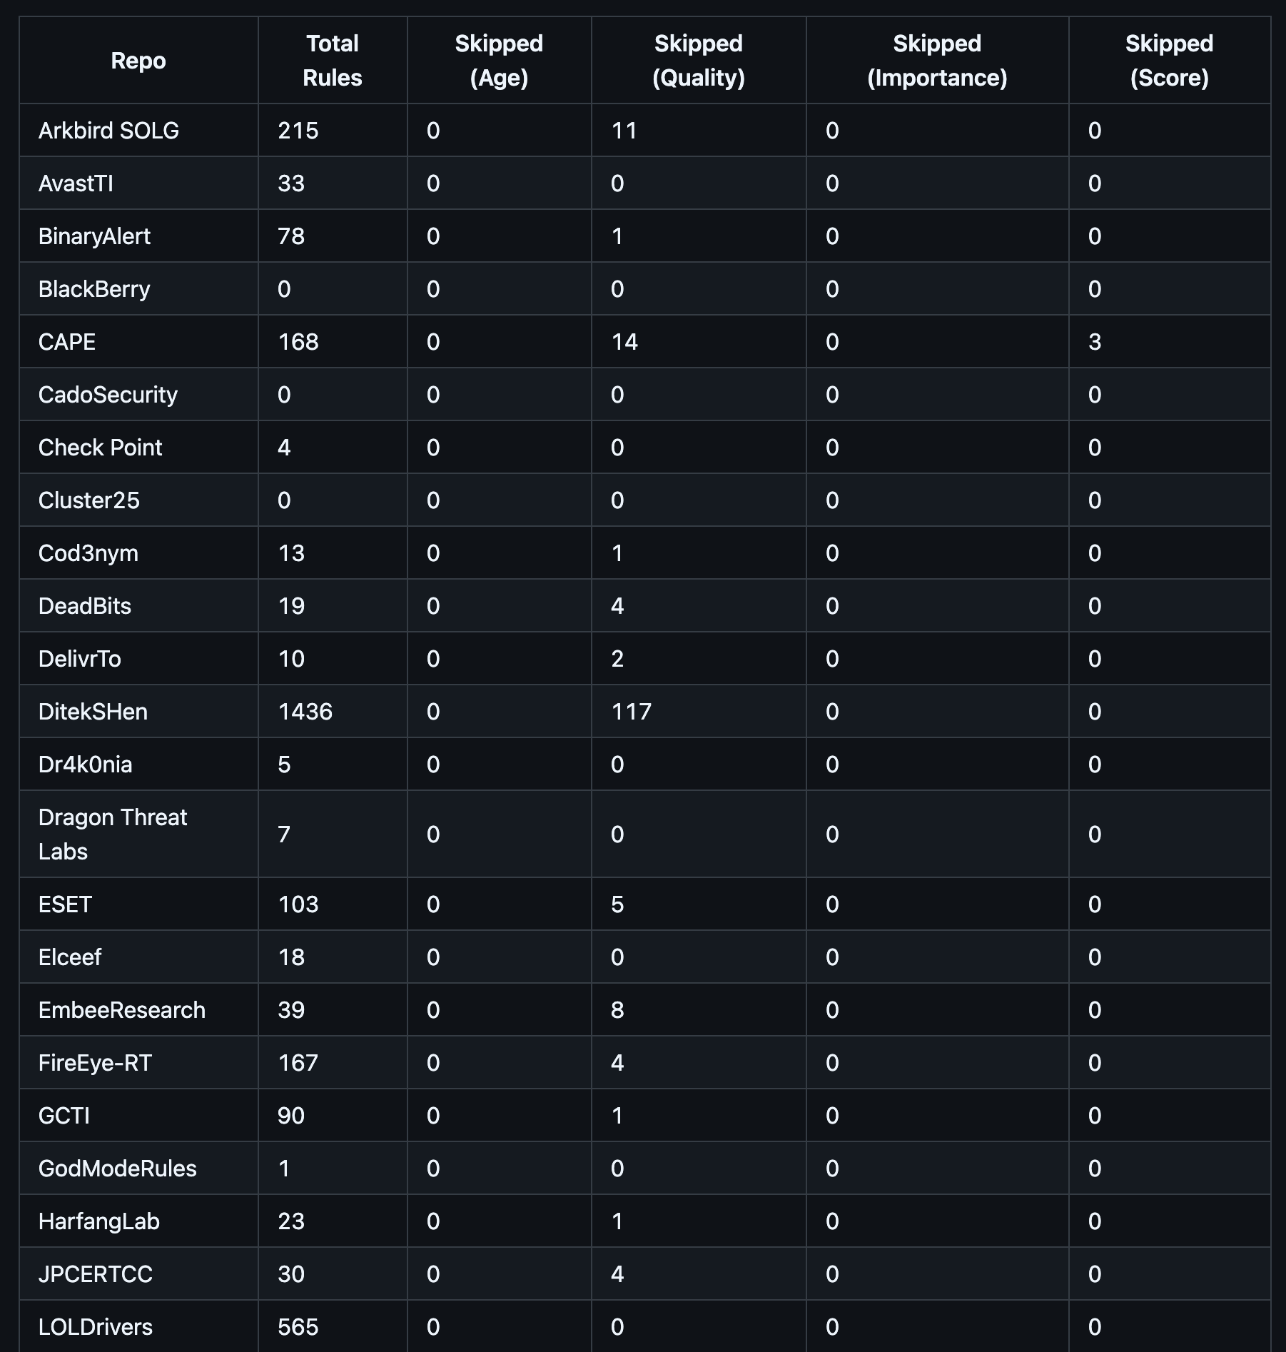
Task: Click the Skipped (Quality) header
Action: click(x=699, y=61)
